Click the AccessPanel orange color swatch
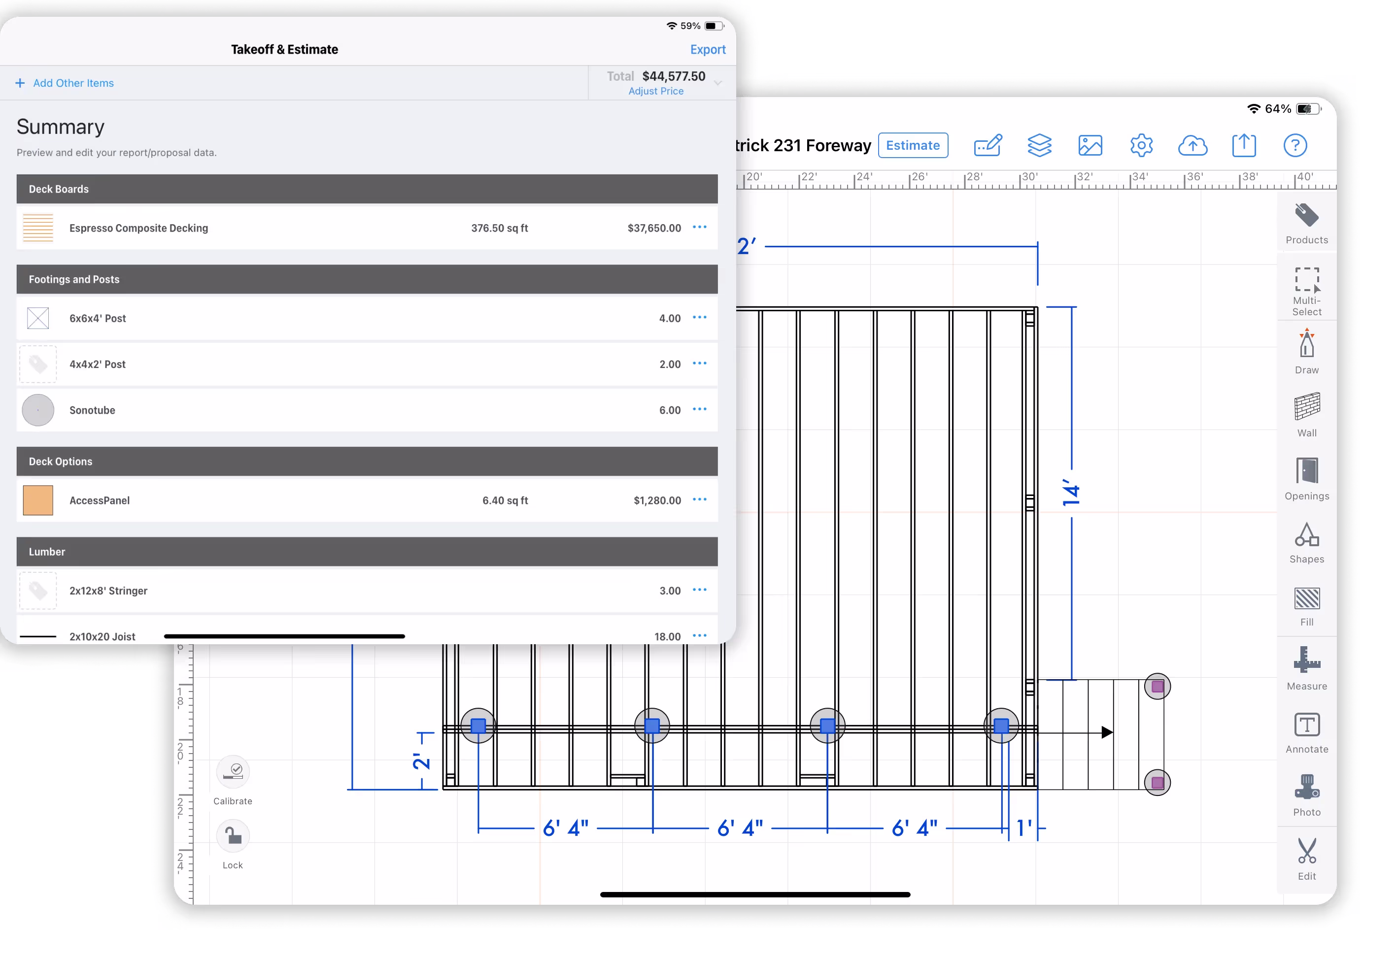This screenshot has height=956, width=1397. pos(38,500)
